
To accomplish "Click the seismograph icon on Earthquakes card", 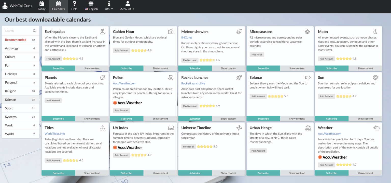I will coord(102,32).
